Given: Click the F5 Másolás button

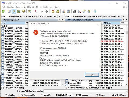Looking at the screenshot, I should 46,95.
